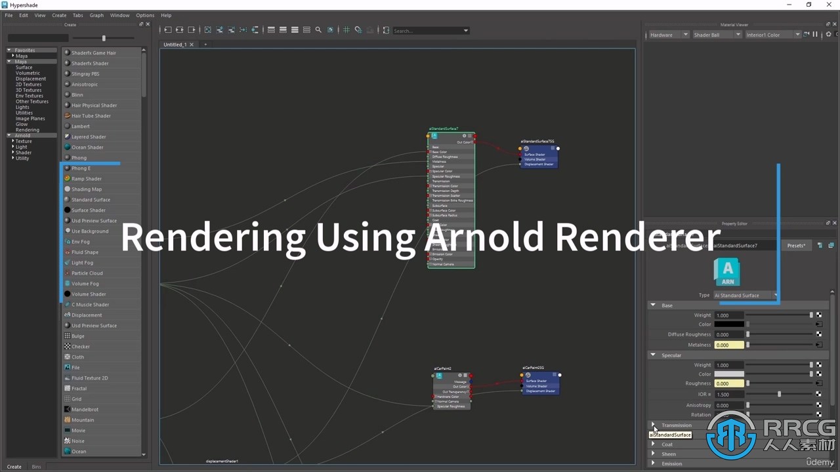Click the Presets button
840x472 pixels.
tap(796, 246)
